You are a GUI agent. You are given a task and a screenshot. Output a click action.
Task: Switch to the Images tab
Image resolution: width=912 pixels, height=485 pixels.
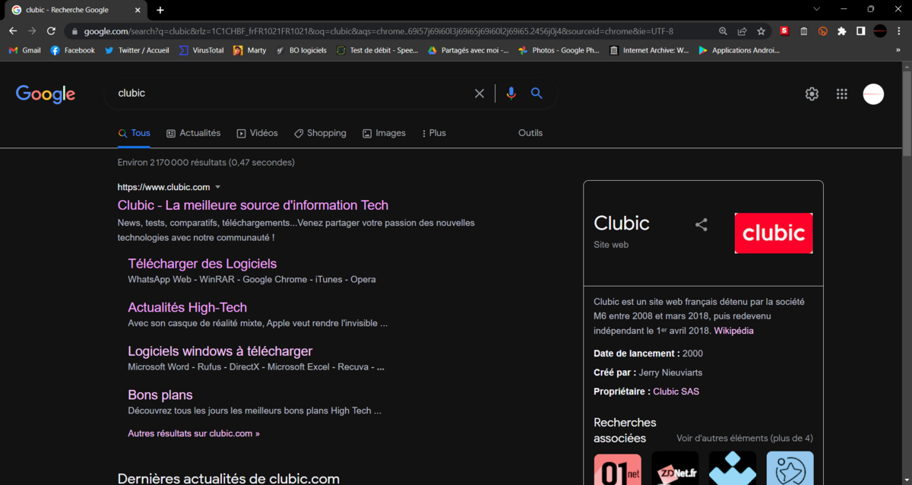coord(384,133)
